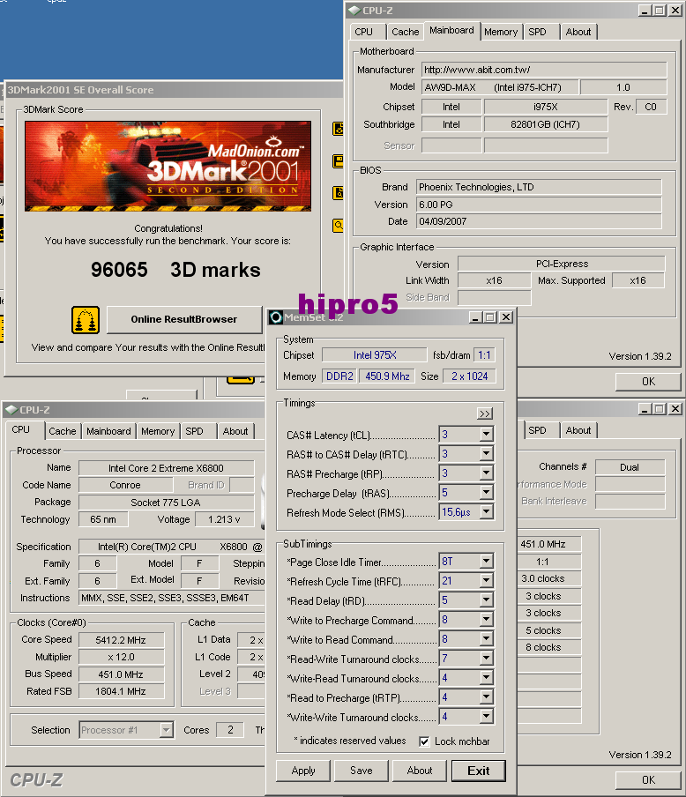Toggle the Lock mchbar checkbox
686x797 pixels.
coord(424,741)
